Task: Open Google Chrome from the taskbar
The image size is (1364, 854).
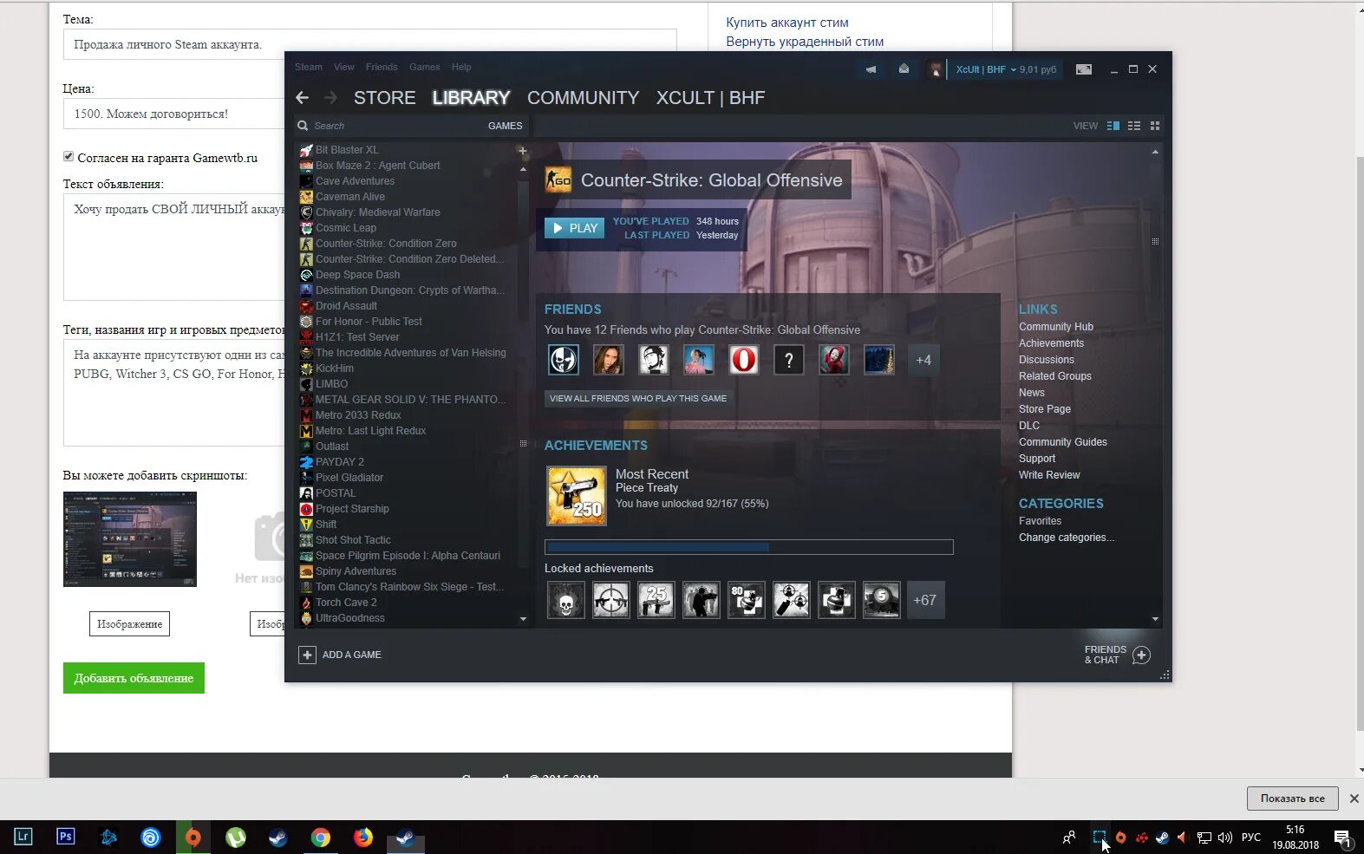Action: (x=321, y=837)
